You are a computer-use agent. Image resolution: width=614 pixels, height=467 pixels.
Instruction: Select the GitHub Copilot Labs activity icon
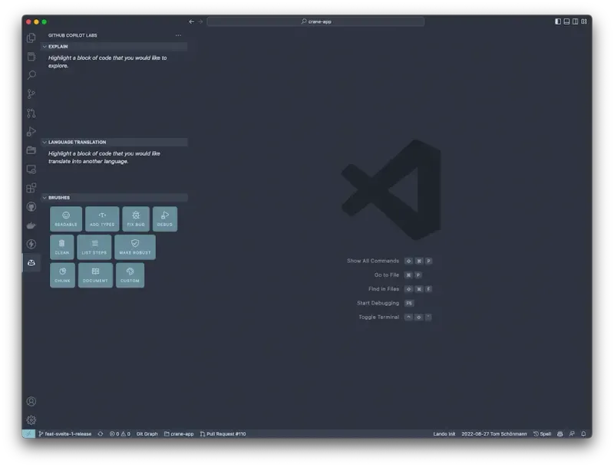pos(31,263)
